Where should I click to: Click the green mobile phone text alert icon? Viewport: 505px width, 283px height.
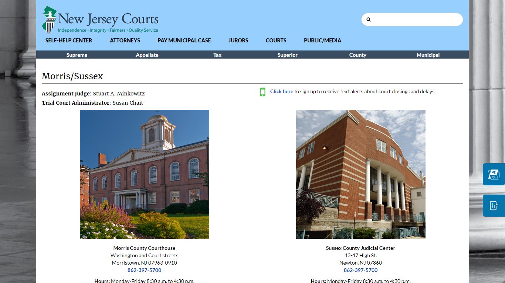point(262,92)
